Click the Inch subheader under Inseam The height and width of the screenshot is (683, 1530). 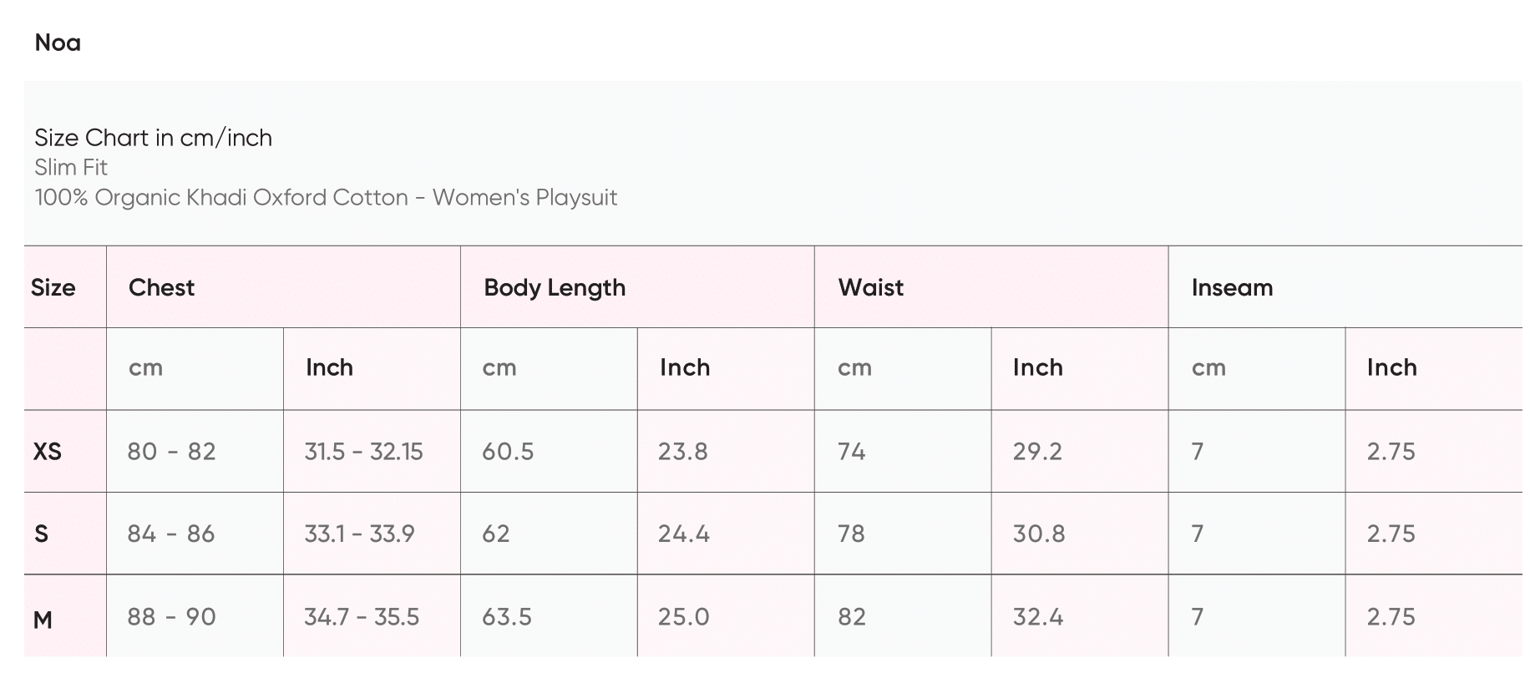(x=1391, y=367)
